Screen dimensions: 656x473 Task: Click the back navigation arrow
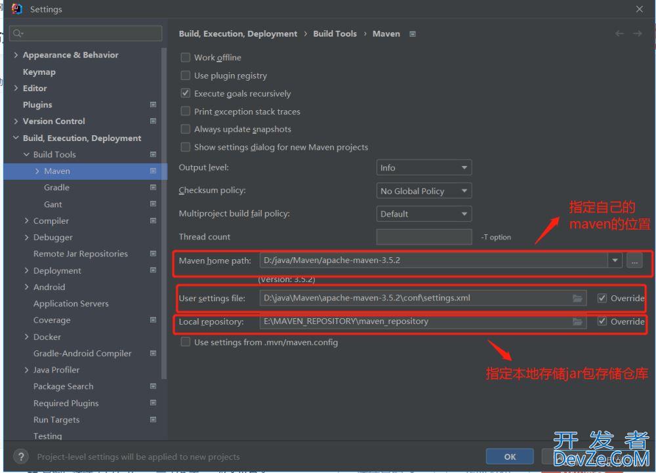click(619, 33)
